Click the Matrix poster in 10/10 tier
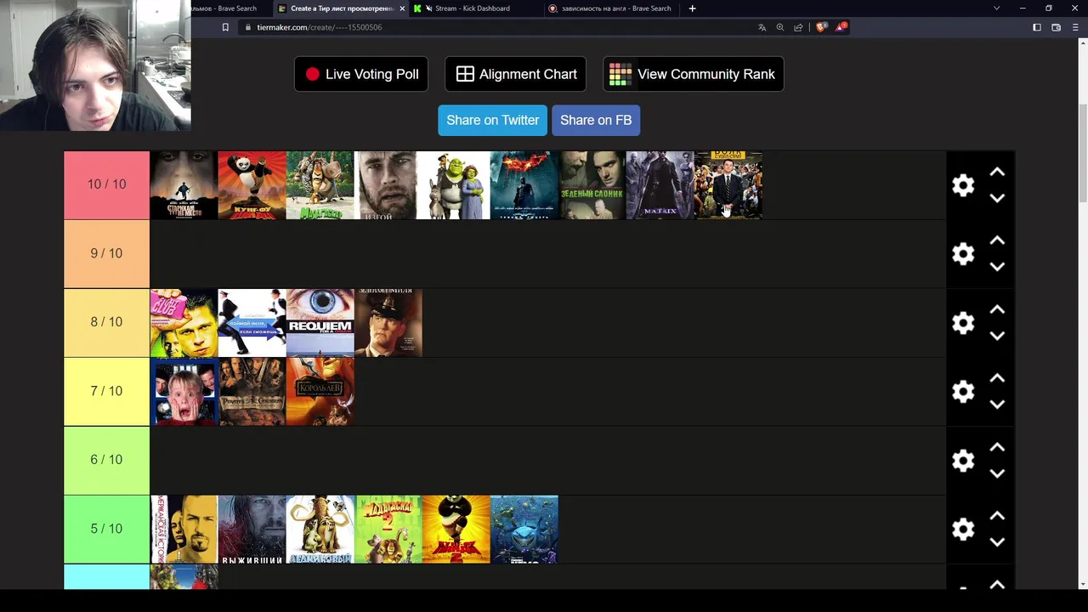 tap(660, 185)
